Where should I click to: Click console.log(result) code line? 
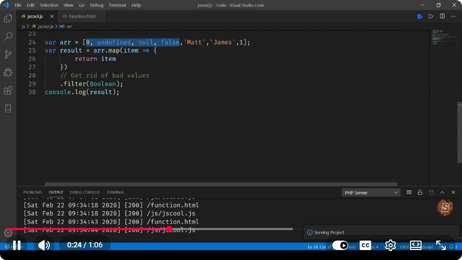point(82,92)
